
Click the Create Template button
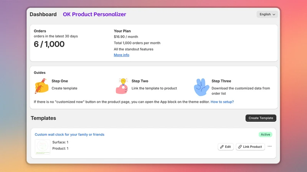(261, 118)
